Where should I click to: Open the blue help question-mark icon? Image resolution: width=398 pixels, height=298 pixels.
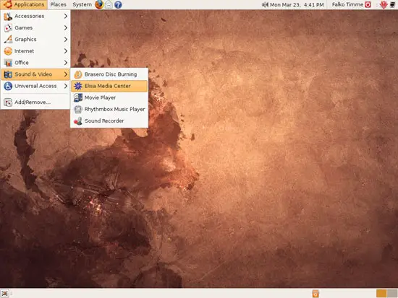pos(118,4)
